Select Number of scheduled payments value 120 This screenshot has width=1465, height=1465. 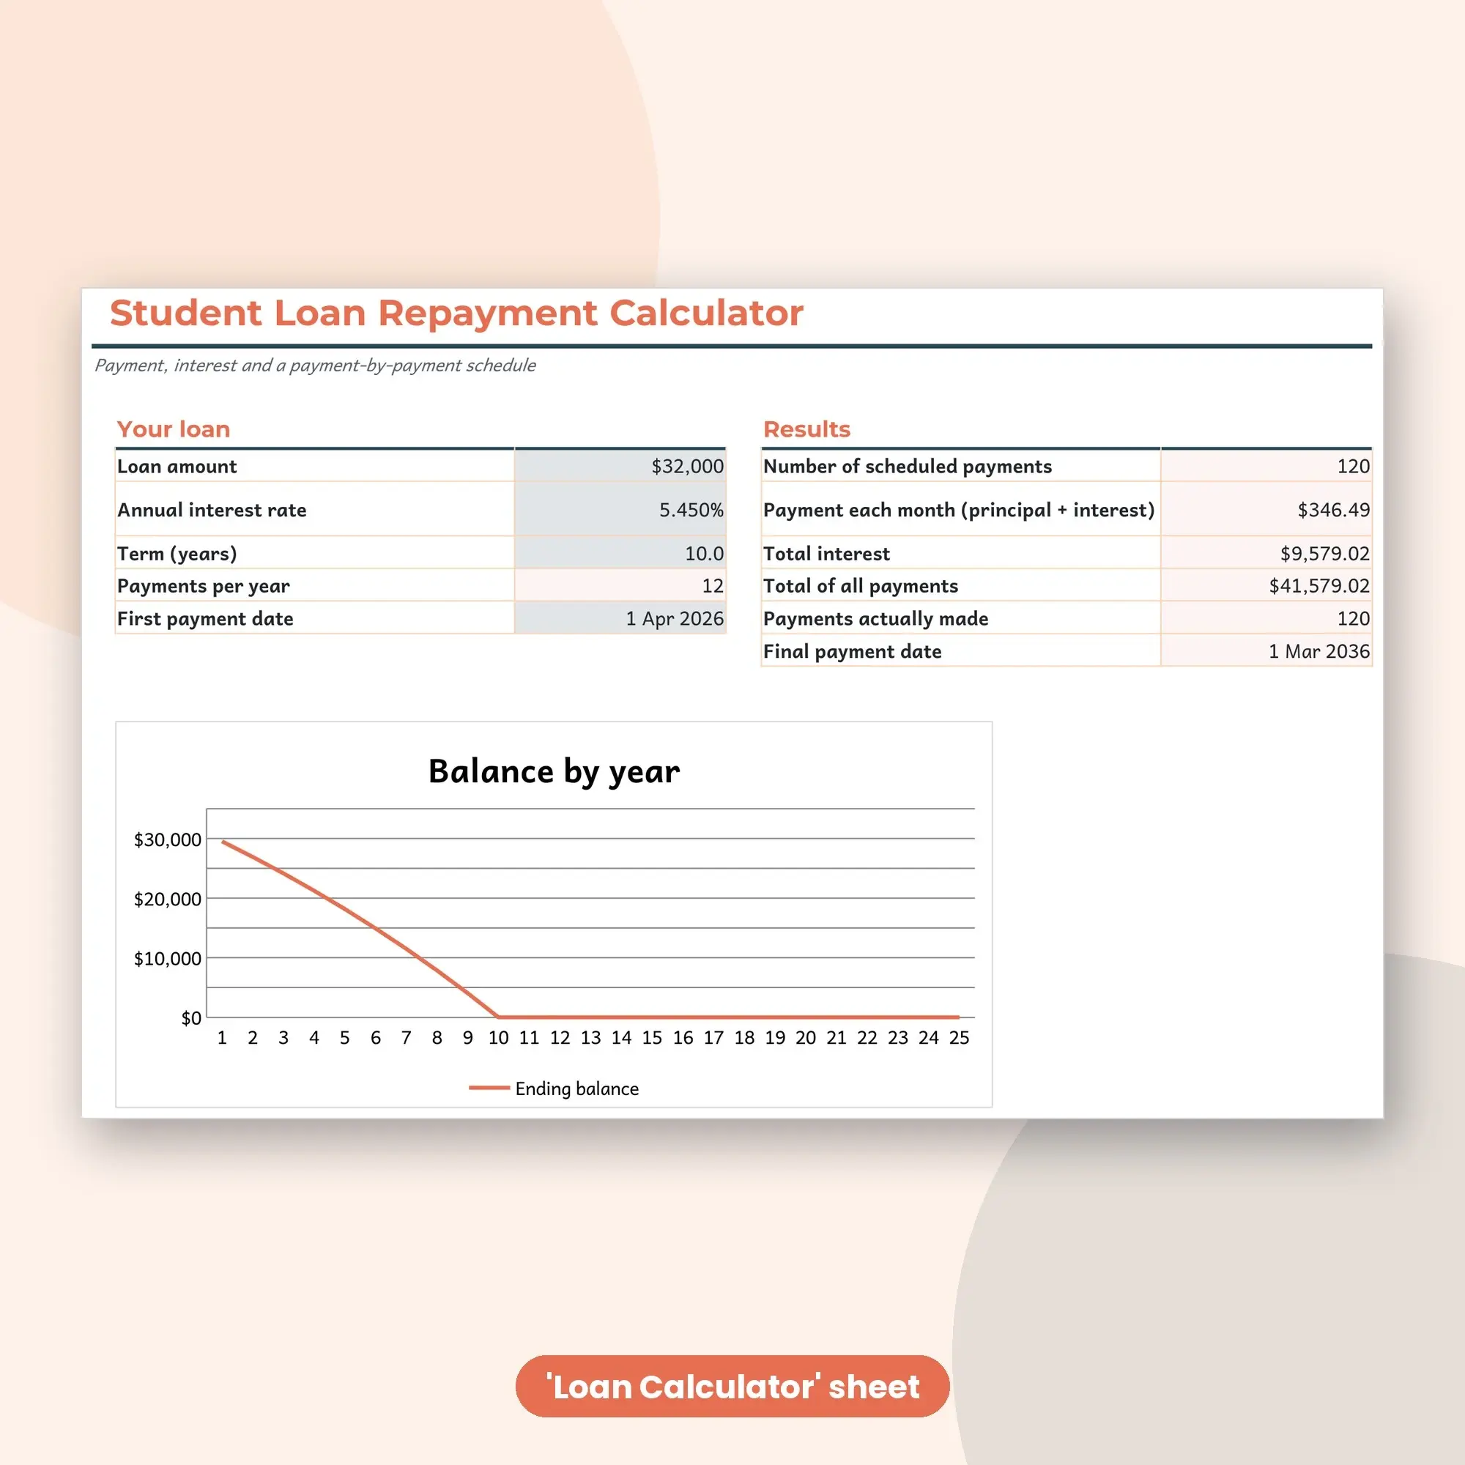coord(1266,466)
